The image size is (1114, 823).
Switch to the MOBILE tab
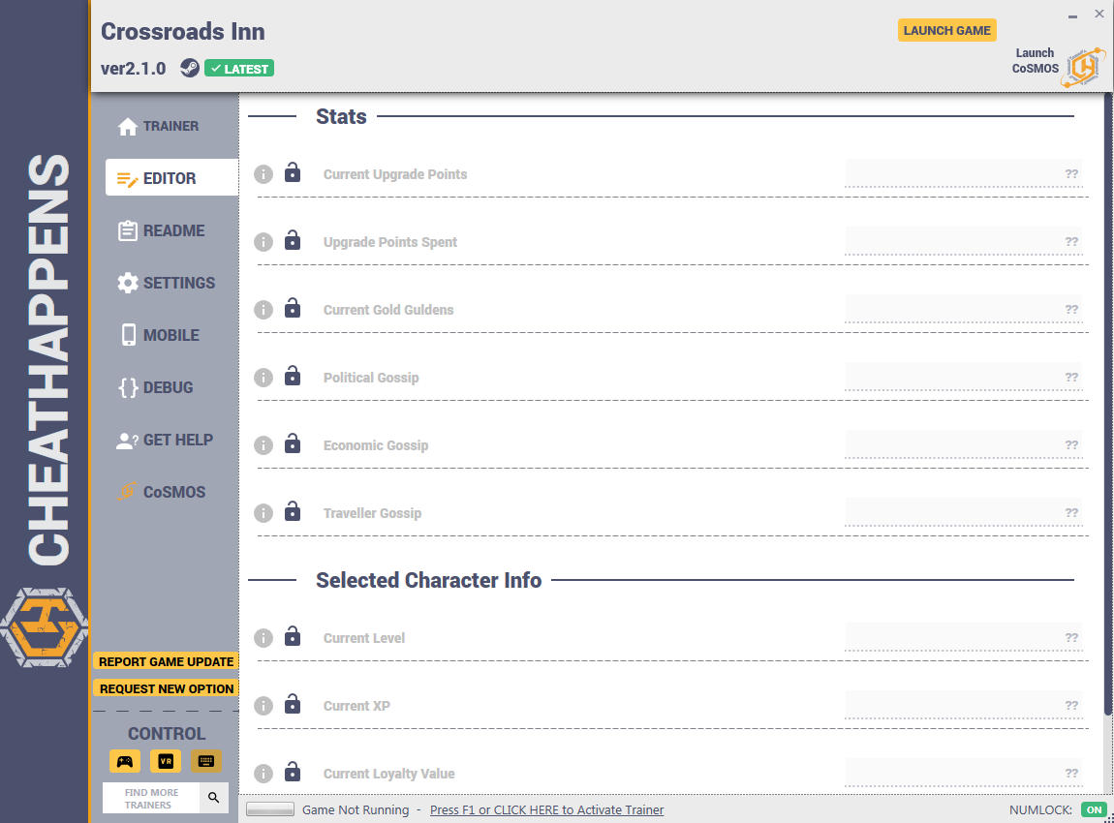coord(160,335)
